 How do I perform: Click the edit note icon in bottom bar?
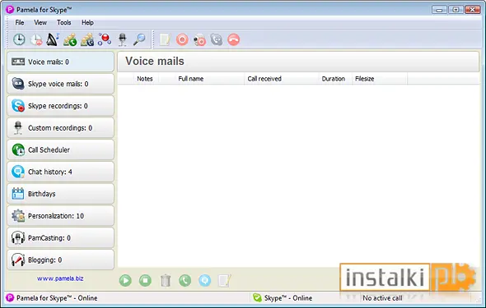point(225,281)
